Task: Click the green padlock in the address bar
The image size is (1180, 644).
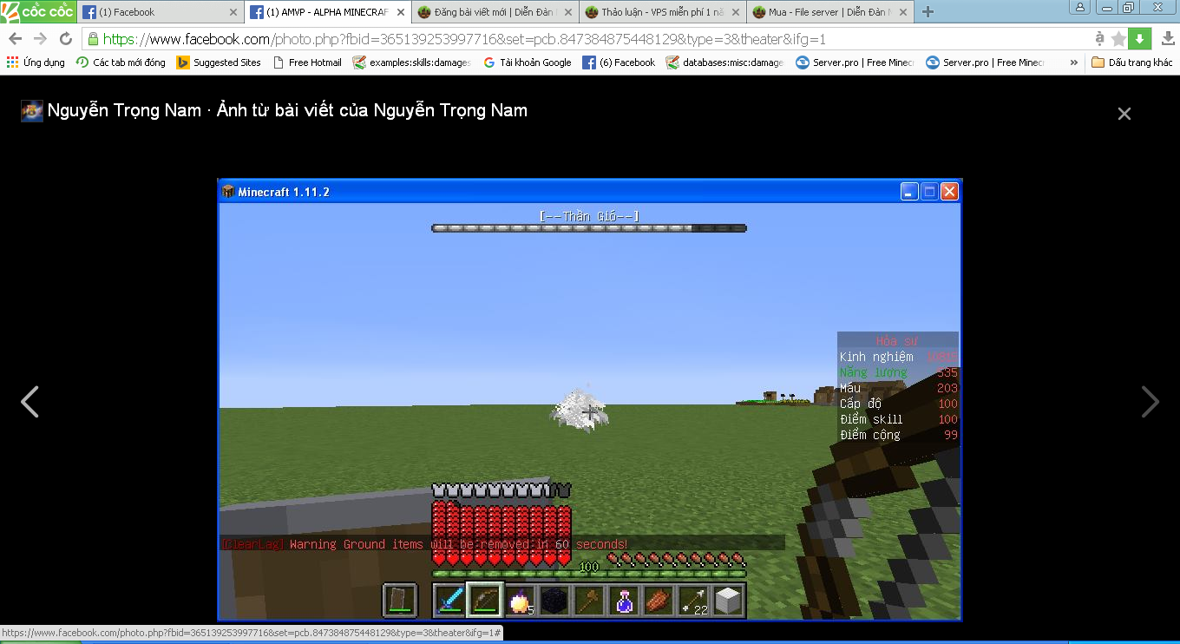Action: [x=94, y=39]
